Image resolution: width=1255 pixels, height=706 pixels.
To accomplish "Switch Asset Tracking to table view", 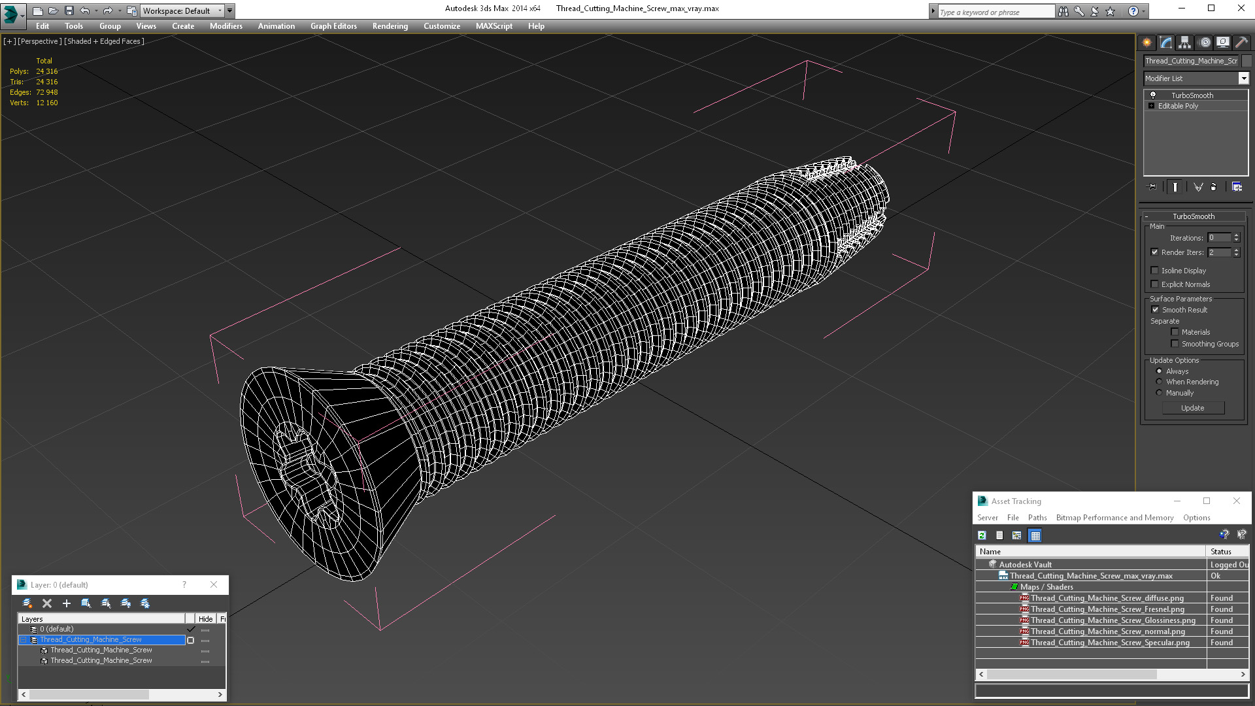I will (1035, 535).
